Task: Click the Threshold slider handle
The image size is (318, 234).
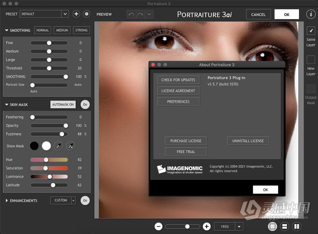Action: click(x=49, y=68)
